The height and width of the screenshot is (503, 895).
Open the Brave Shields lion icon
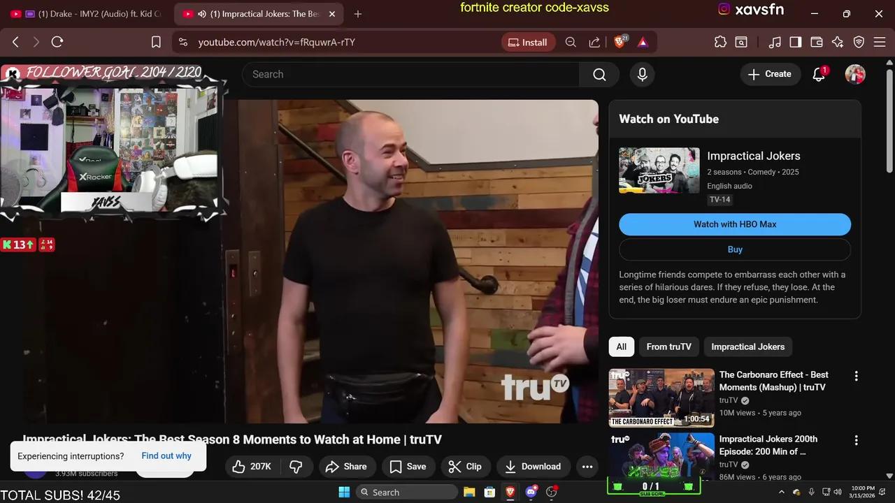[x=620, y=42]
